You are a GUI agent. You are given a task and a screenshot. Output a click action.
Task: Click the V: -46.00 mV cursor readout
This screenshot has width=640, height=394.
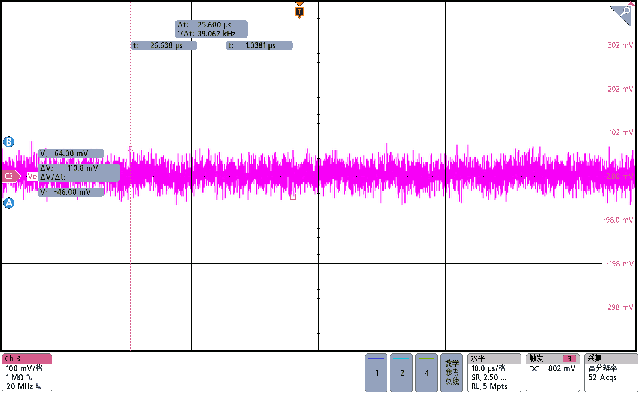(x=71, y=192)
